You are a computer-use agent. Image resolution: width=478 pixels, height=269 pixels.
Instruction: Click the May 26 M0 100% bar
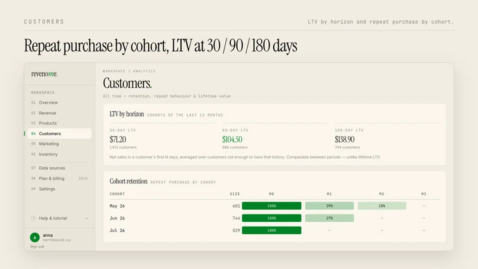(x=272, y=206)
